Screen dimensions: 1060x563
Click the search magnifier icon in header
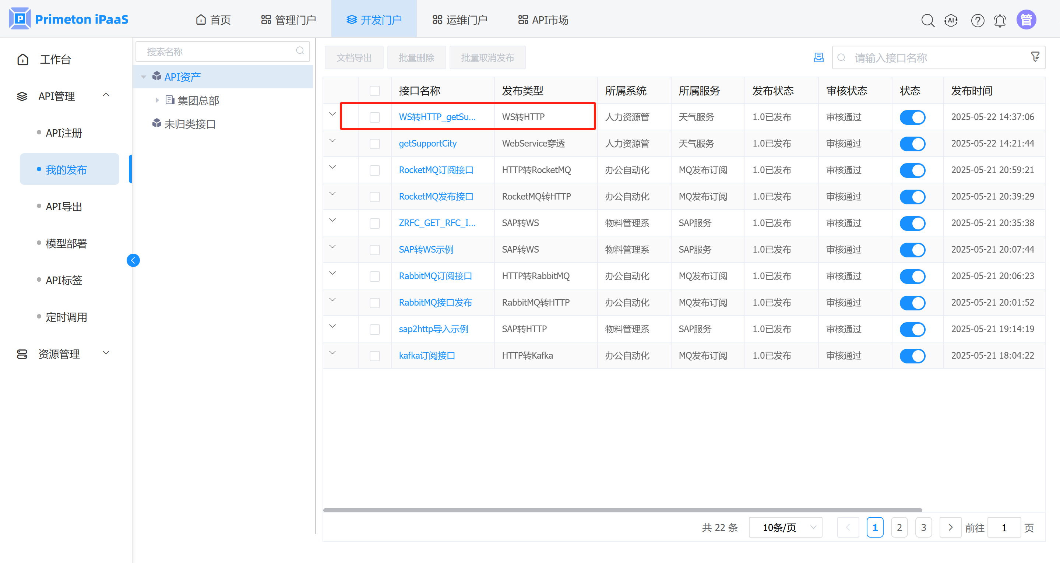927,20
